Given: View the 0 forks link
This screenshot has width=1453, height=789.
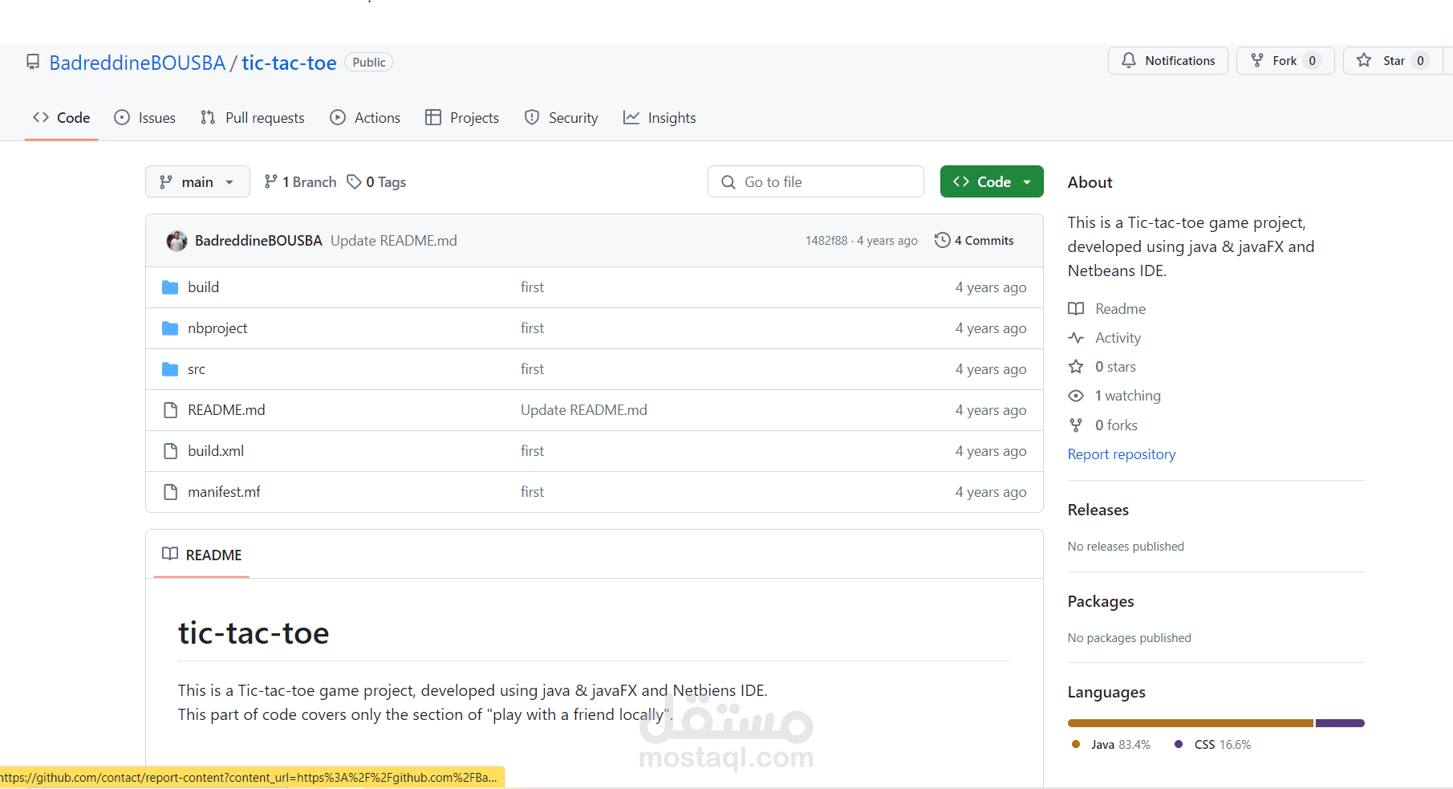Looking at the screenshot, I should click(x=1116, y=425).
